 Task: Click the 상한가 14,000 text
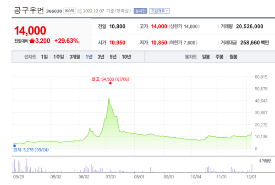(x=184, y=27)
